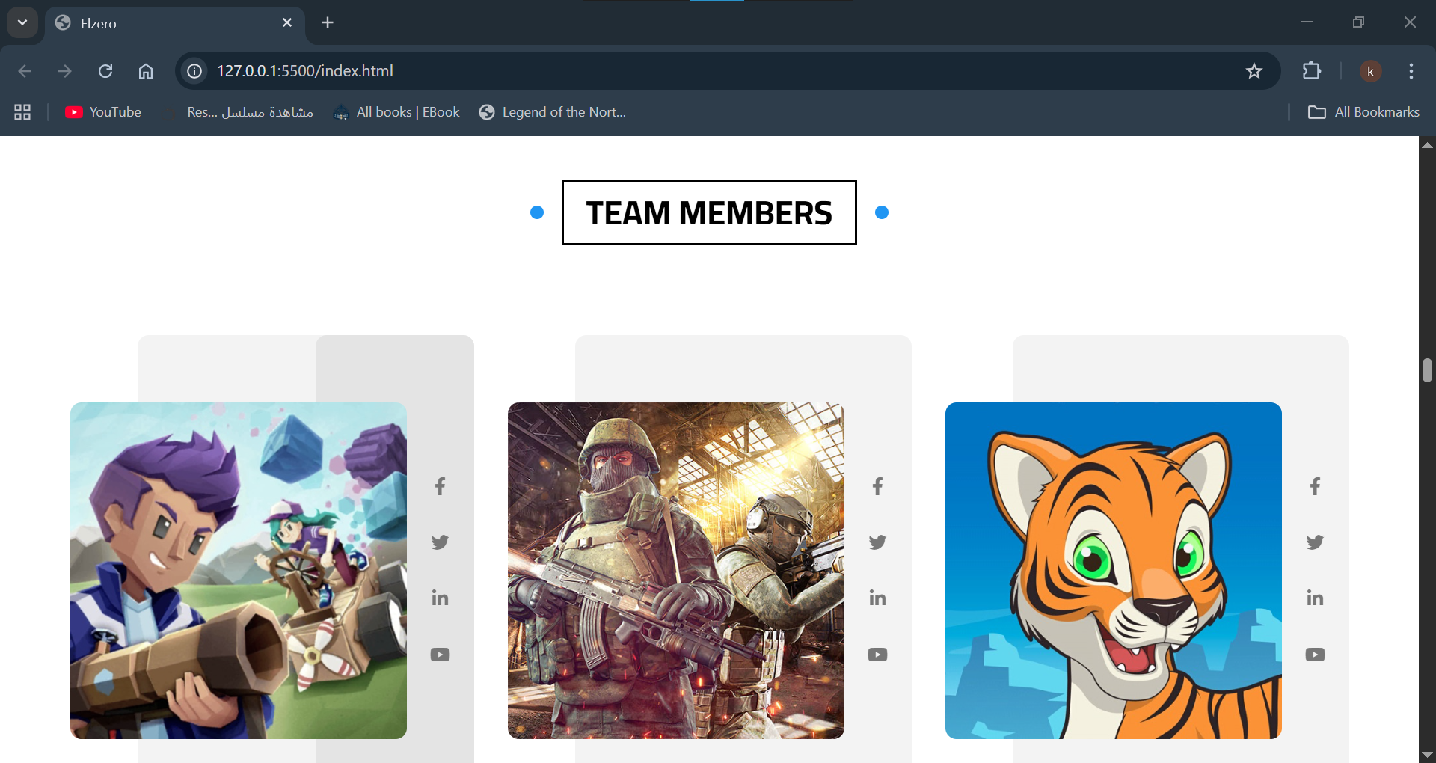The width and height of the screenshot is (1436, 763).
Task: Open a new tab with the plus button
Action: 328,22
